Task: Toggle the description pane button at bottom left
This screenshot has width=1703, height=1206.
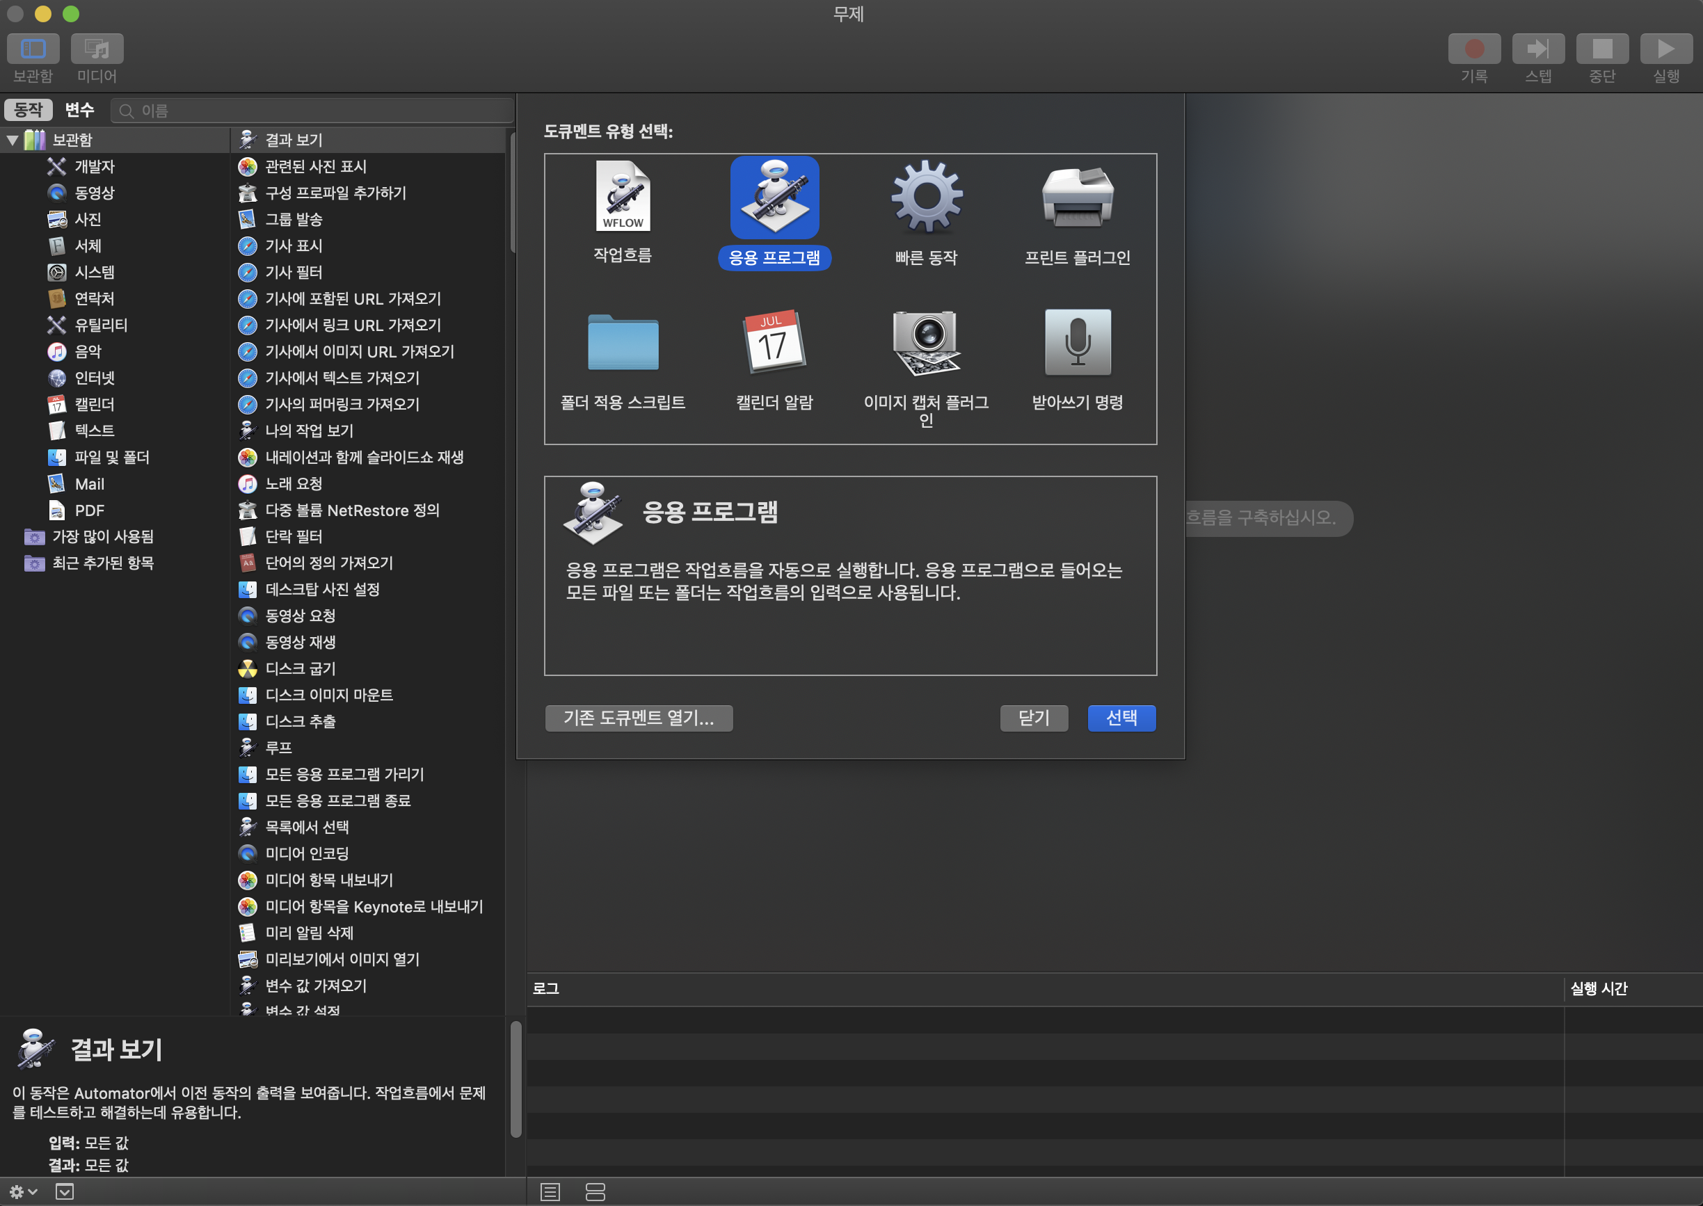Action: coord(65,1192)
